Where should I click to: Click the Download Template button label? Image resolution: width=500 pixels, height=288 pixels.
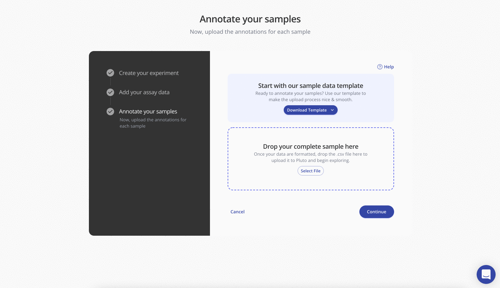[307, 110]
